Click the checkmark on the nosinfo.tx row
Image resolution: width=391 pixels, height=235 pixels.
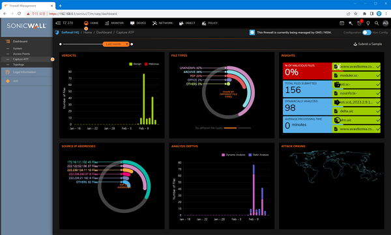[x=378, y=93]
